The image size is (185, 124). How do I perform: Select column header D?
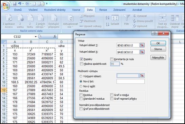click(61, 42)
